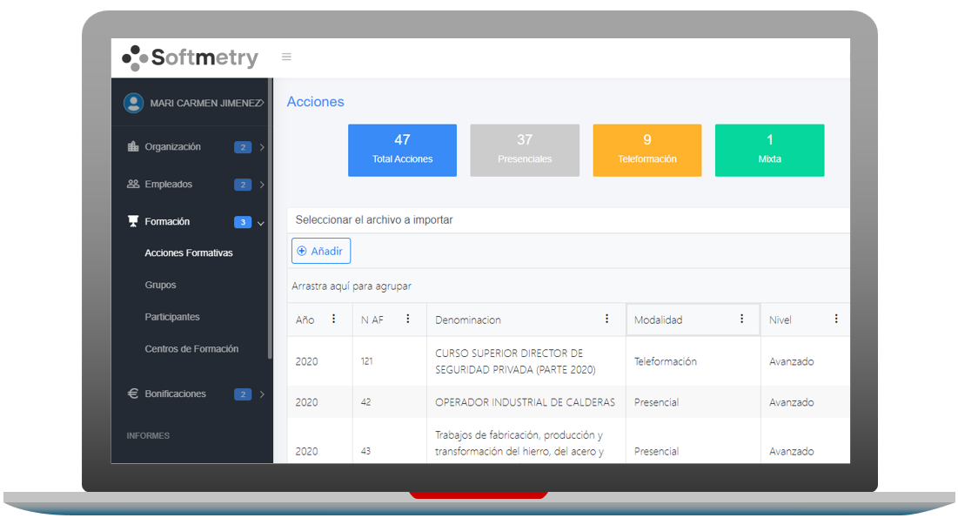Select Formación in sidebar
The image size is (958, 518).
tap(167, 221)
